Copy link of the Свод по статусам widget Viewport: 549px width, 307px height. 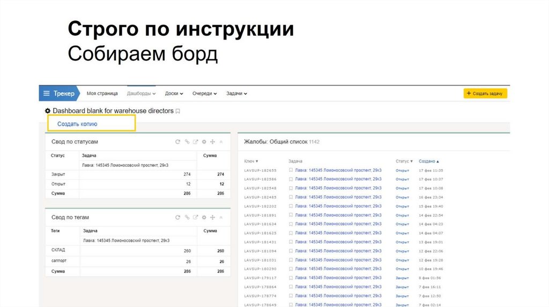coord(187,142)
